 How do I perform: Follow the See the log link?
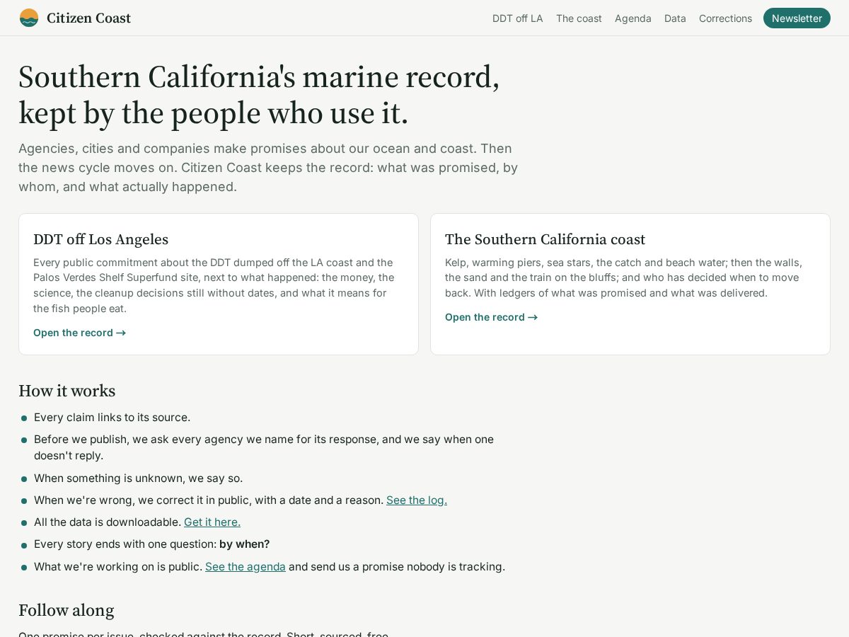tap(417, 500)
